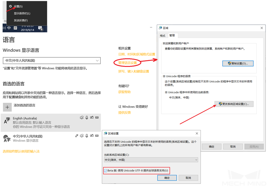
Task: Click microphone icon on 中文 row
Action: pyautogui.click(x=87, y=136)
